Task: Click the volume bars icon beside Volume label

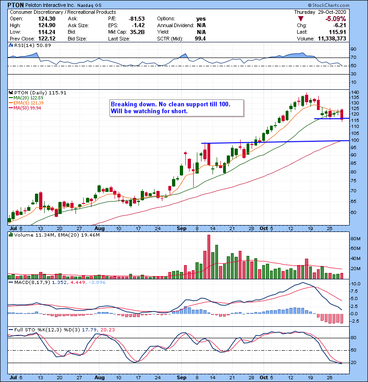Action: click(x=11, y=235)
